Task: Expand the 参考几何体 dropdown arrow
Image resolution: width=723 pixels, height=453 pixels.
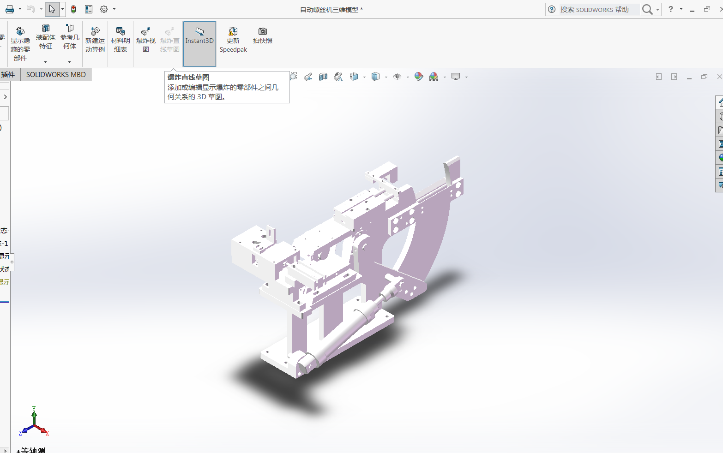Action: [x=70, y=62]
